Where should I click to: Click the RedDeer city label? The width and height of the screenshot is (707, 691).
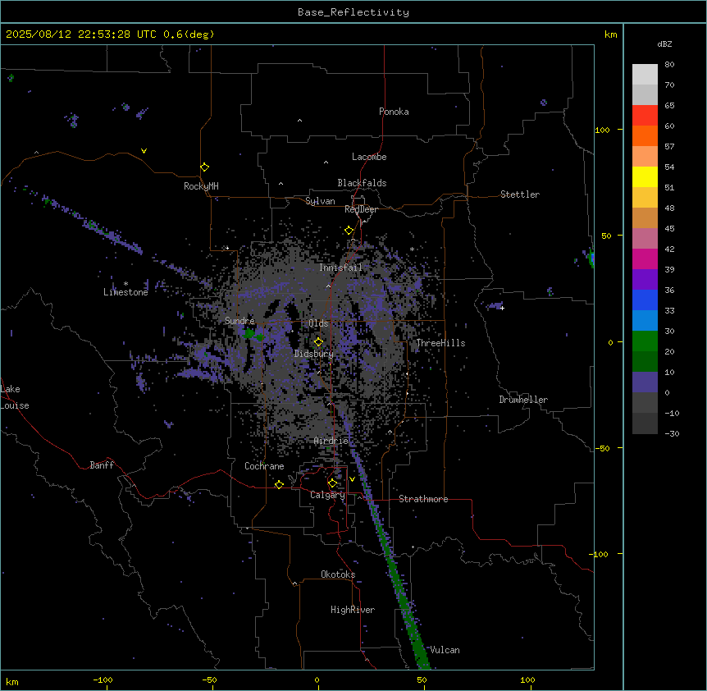point(361,209)
